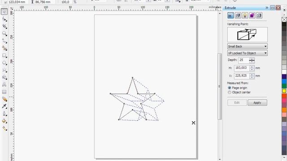Open Extrude Rotation settings tab
Image resolution: width=287 pixels, height=161 pixels.
click(x=238, y=16)
